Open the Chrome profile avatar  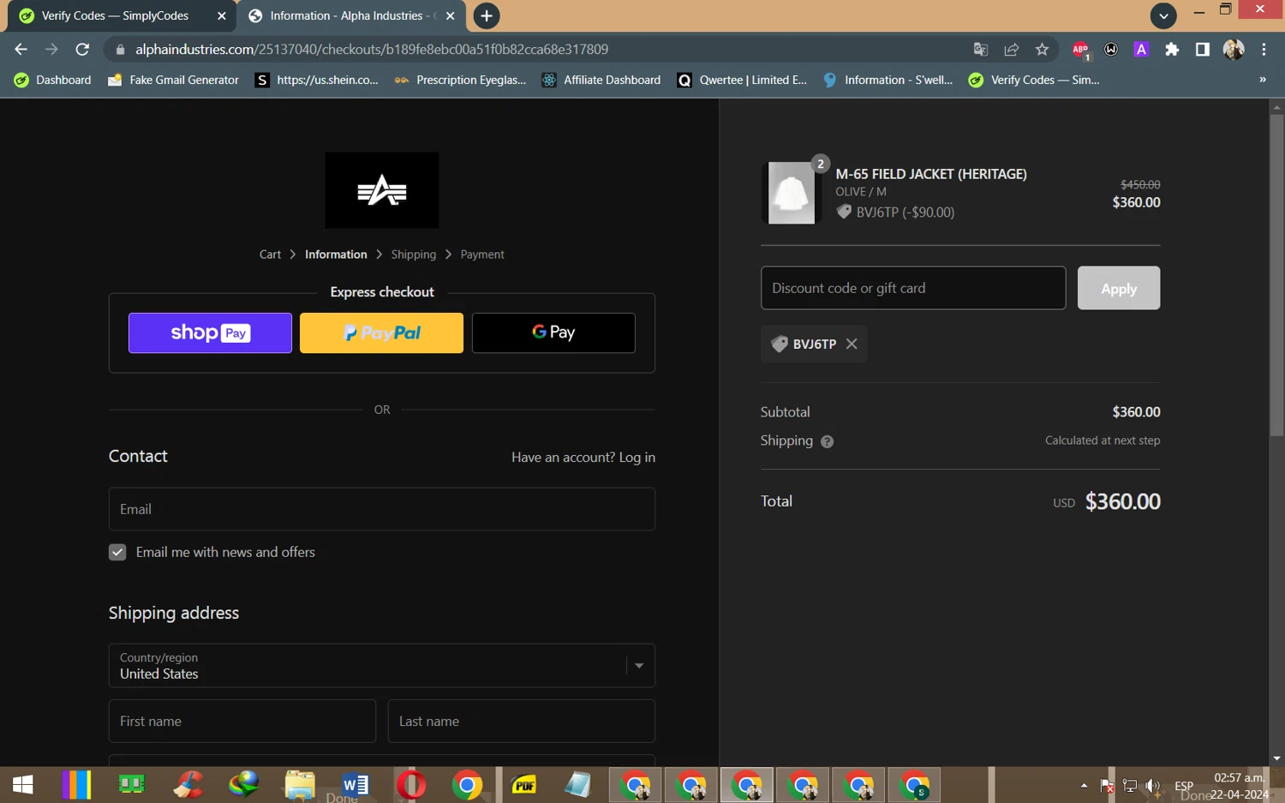(1234, 50)
